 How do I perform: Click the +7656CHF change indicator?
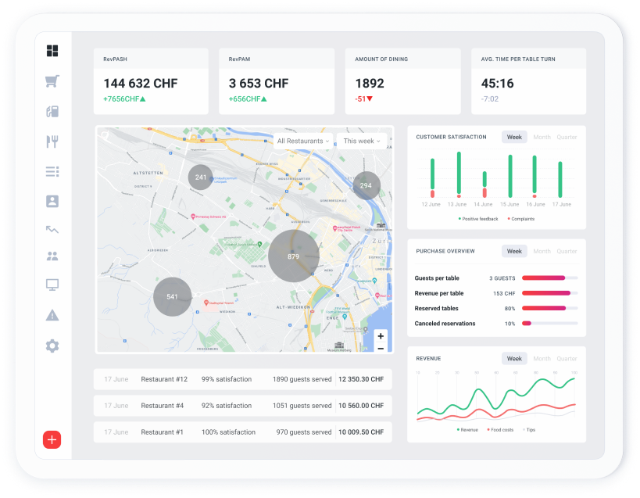[x=124, y=99]
